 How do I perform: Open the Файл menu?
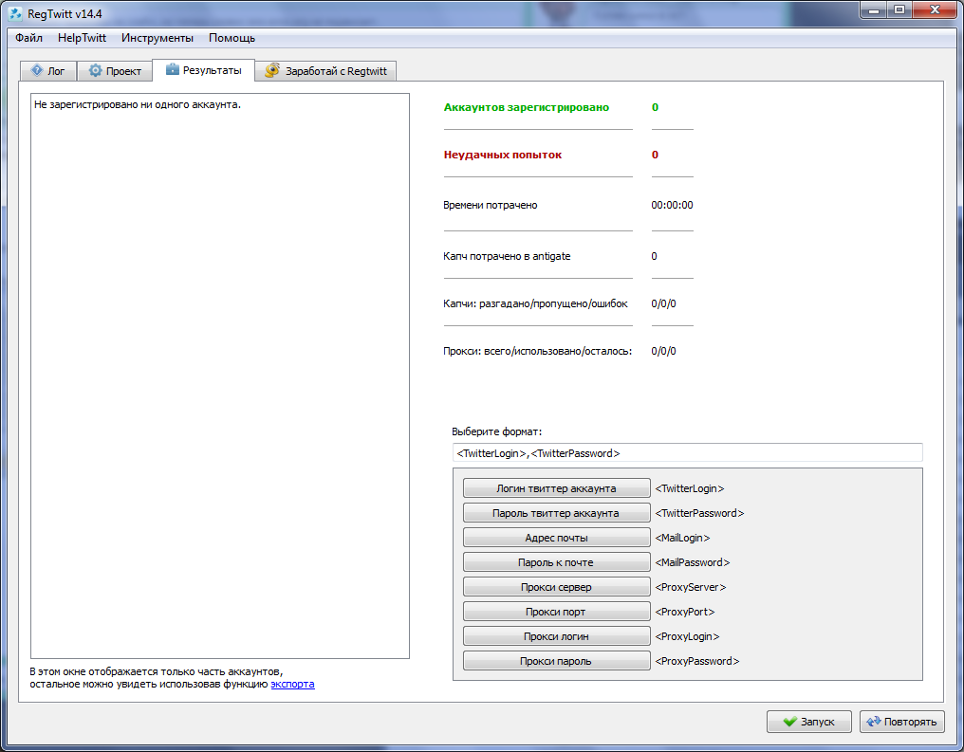point(28,38)
